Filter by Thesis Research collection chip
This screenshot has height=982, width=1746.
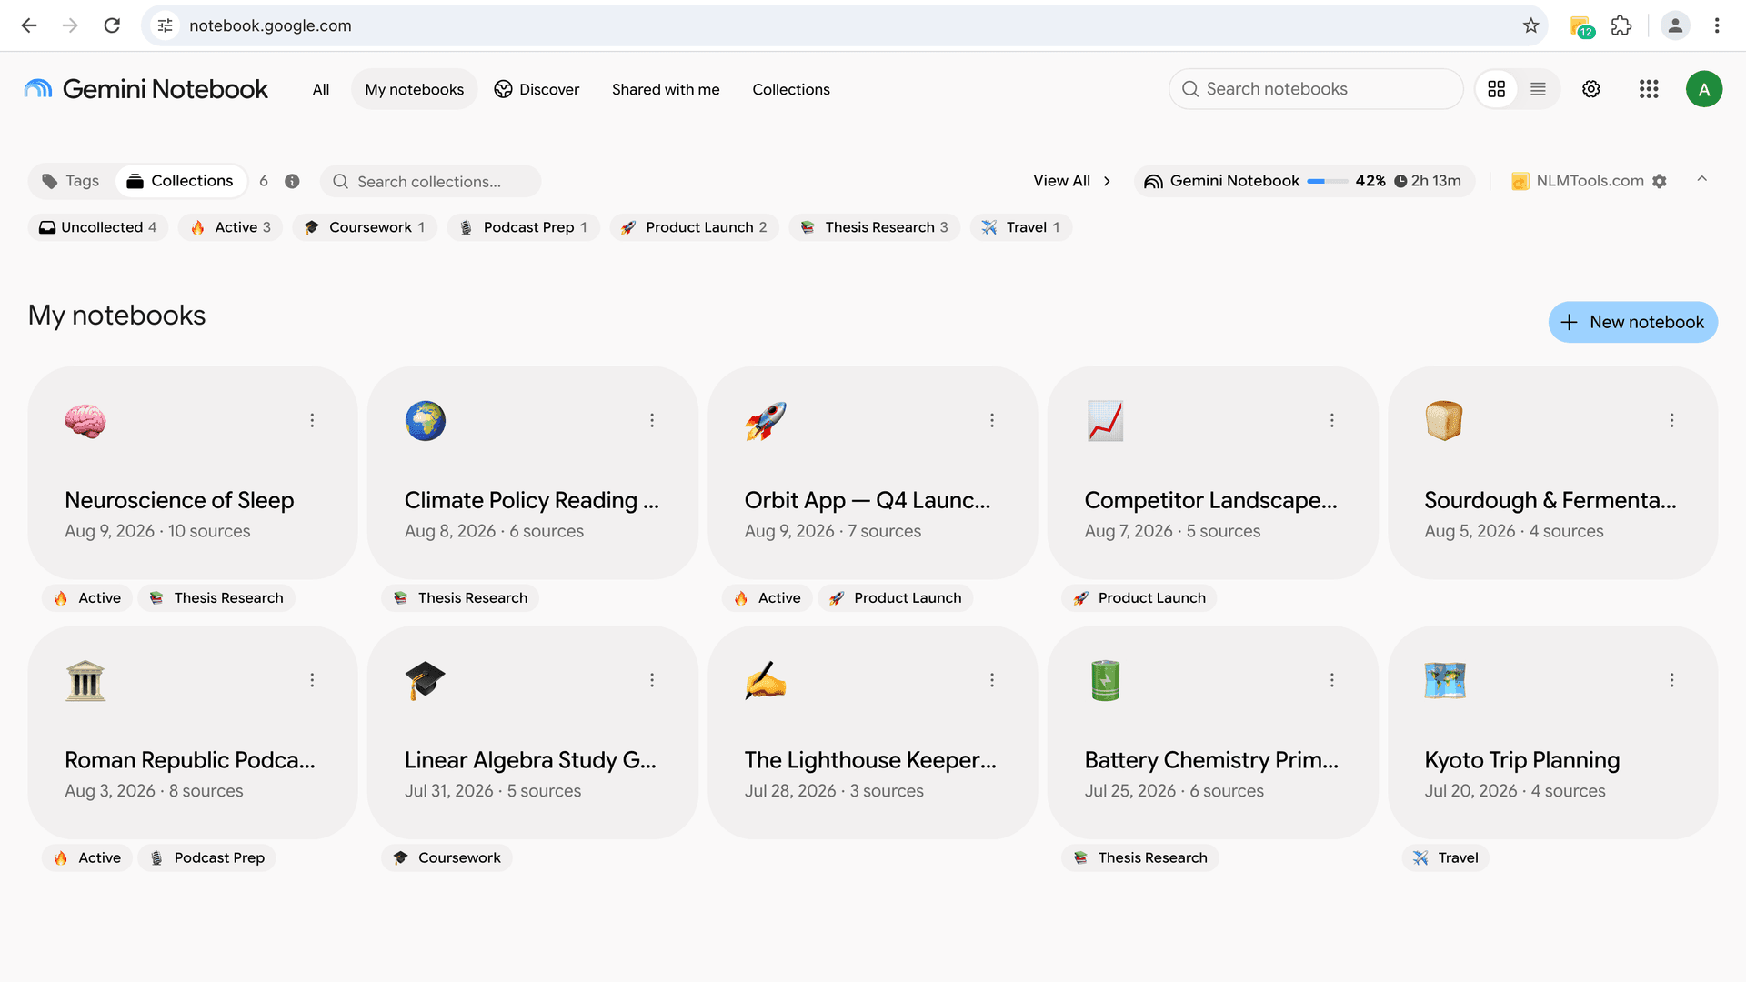coord(875,227)
